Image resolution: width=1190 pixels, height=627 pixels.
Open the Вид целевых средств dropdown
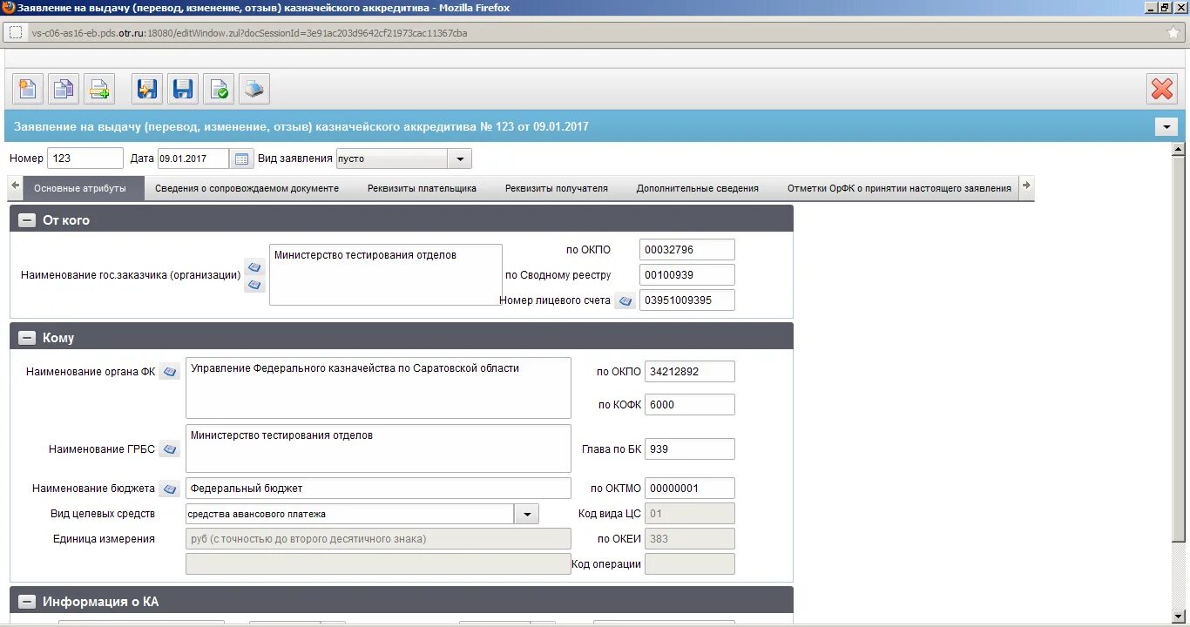coord(526,514)
